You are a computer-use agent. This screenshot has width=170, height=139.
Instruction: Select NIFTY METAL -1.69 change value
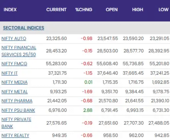[87, 92]
